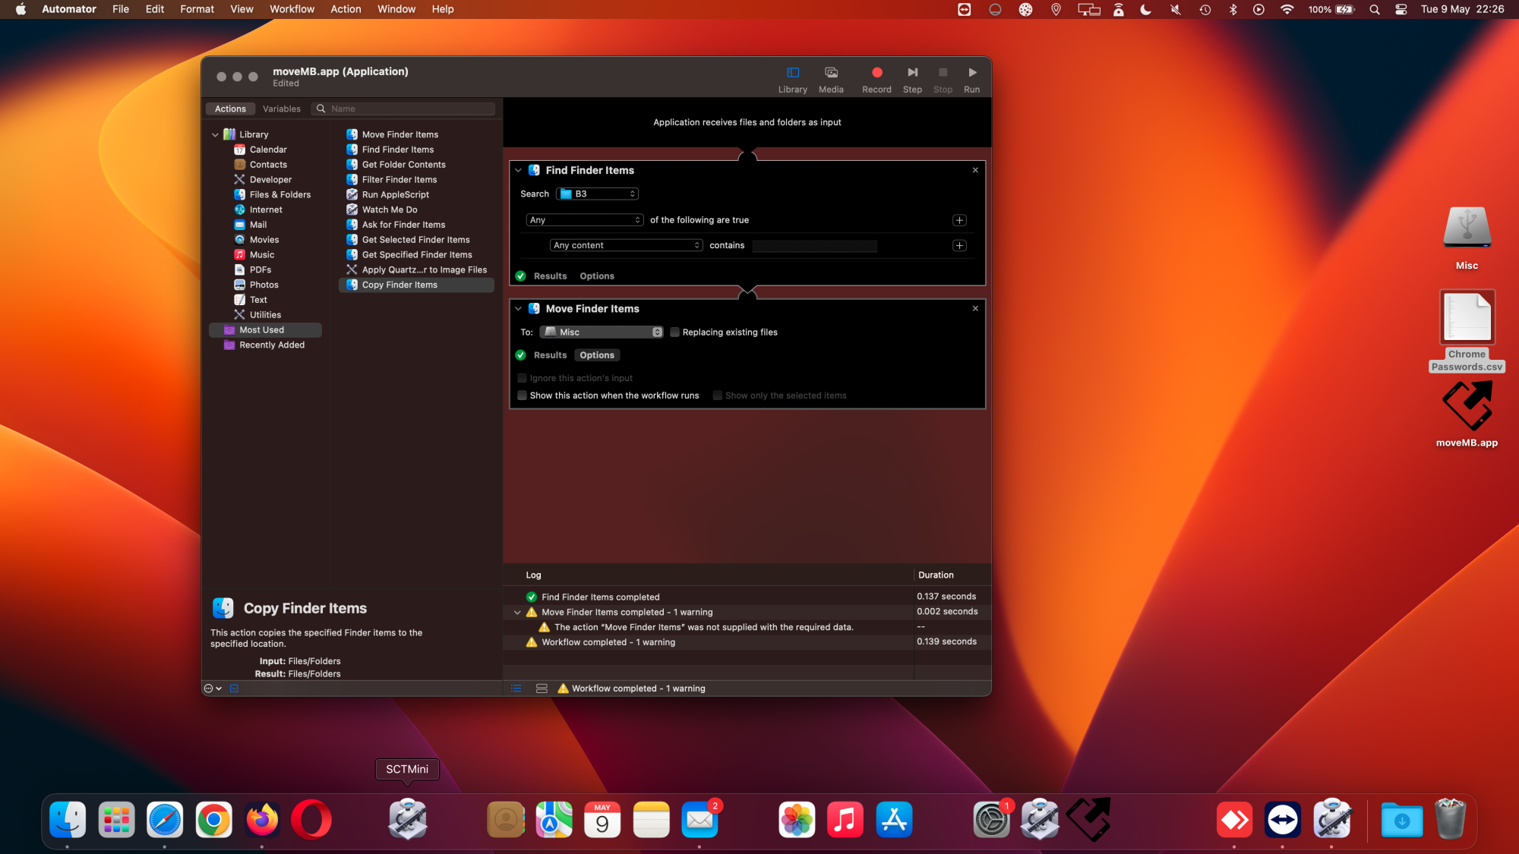The width and height of the screenshot is (1519, 854).
Task: Click the contains text input field
Action: click(814, 246)
